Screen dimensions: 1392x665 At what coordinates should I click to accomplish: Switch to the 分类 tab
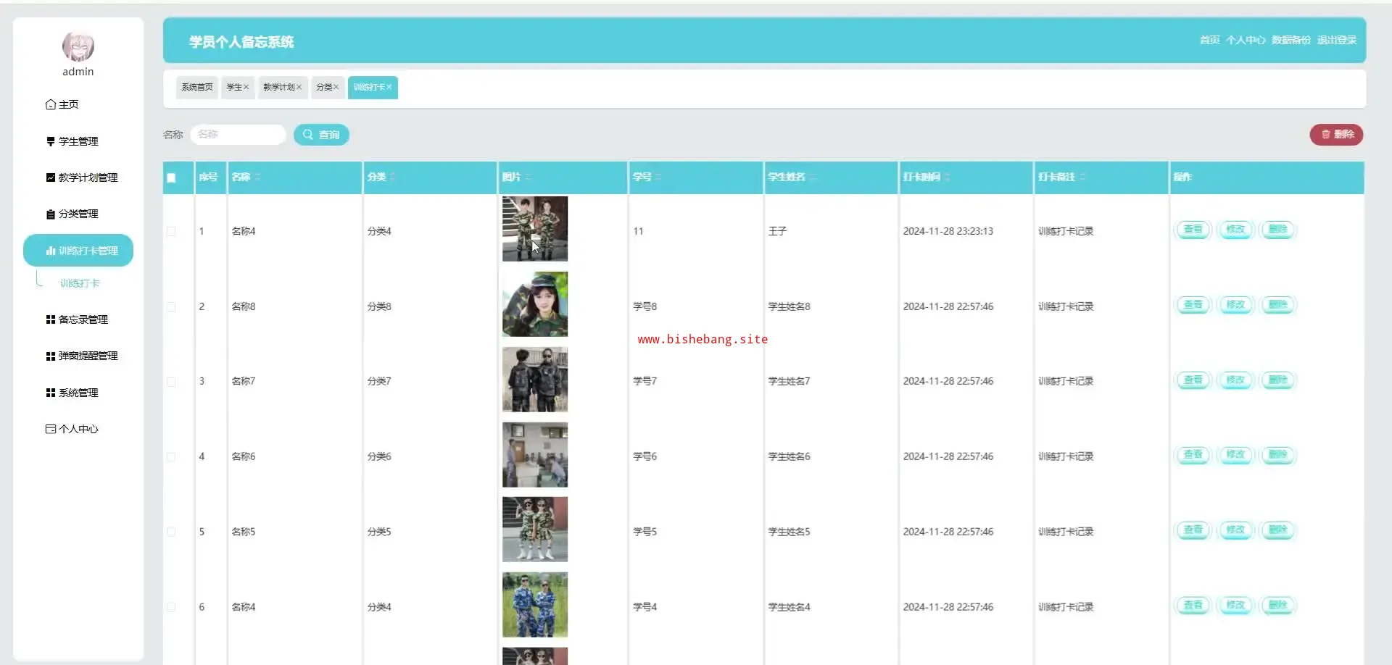[324, 87]
